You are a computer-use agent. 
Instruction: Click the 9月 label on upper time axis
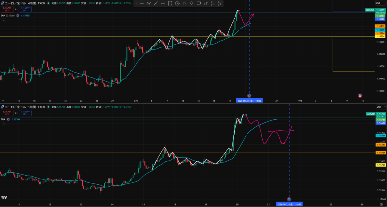[x=300, y=100]
